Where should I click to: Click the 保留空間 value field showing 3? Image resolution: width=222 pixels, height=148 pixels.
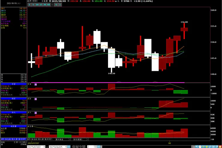[x=91, y=147]
